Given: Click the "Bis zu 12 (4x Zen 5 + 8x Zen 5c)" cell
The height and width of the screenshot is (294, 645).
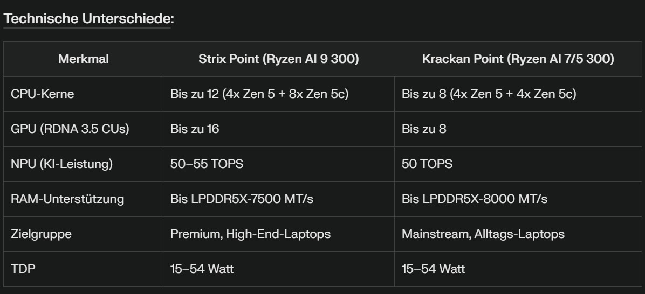Looking at the screenshot, I should (259, 94).
